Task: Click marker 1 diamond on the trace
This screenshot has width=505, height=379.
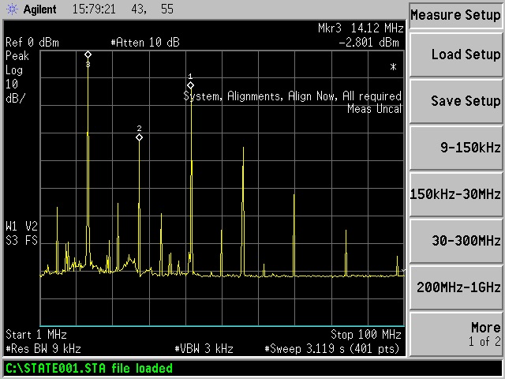Action: (x=190, y=85)
